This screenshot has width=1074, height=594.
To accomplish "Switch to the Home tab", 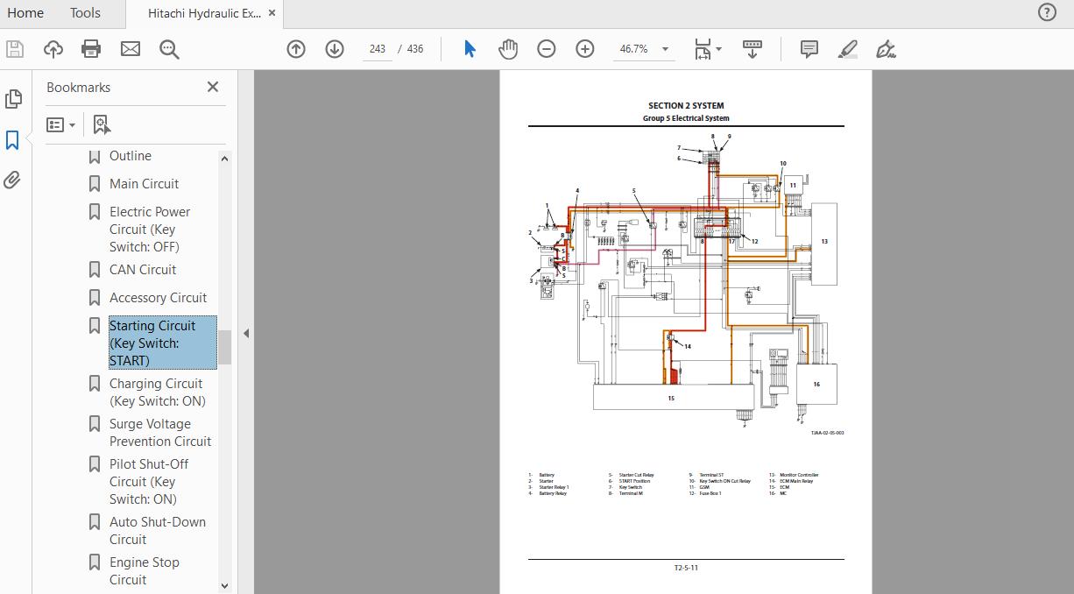I will (25, 12).
